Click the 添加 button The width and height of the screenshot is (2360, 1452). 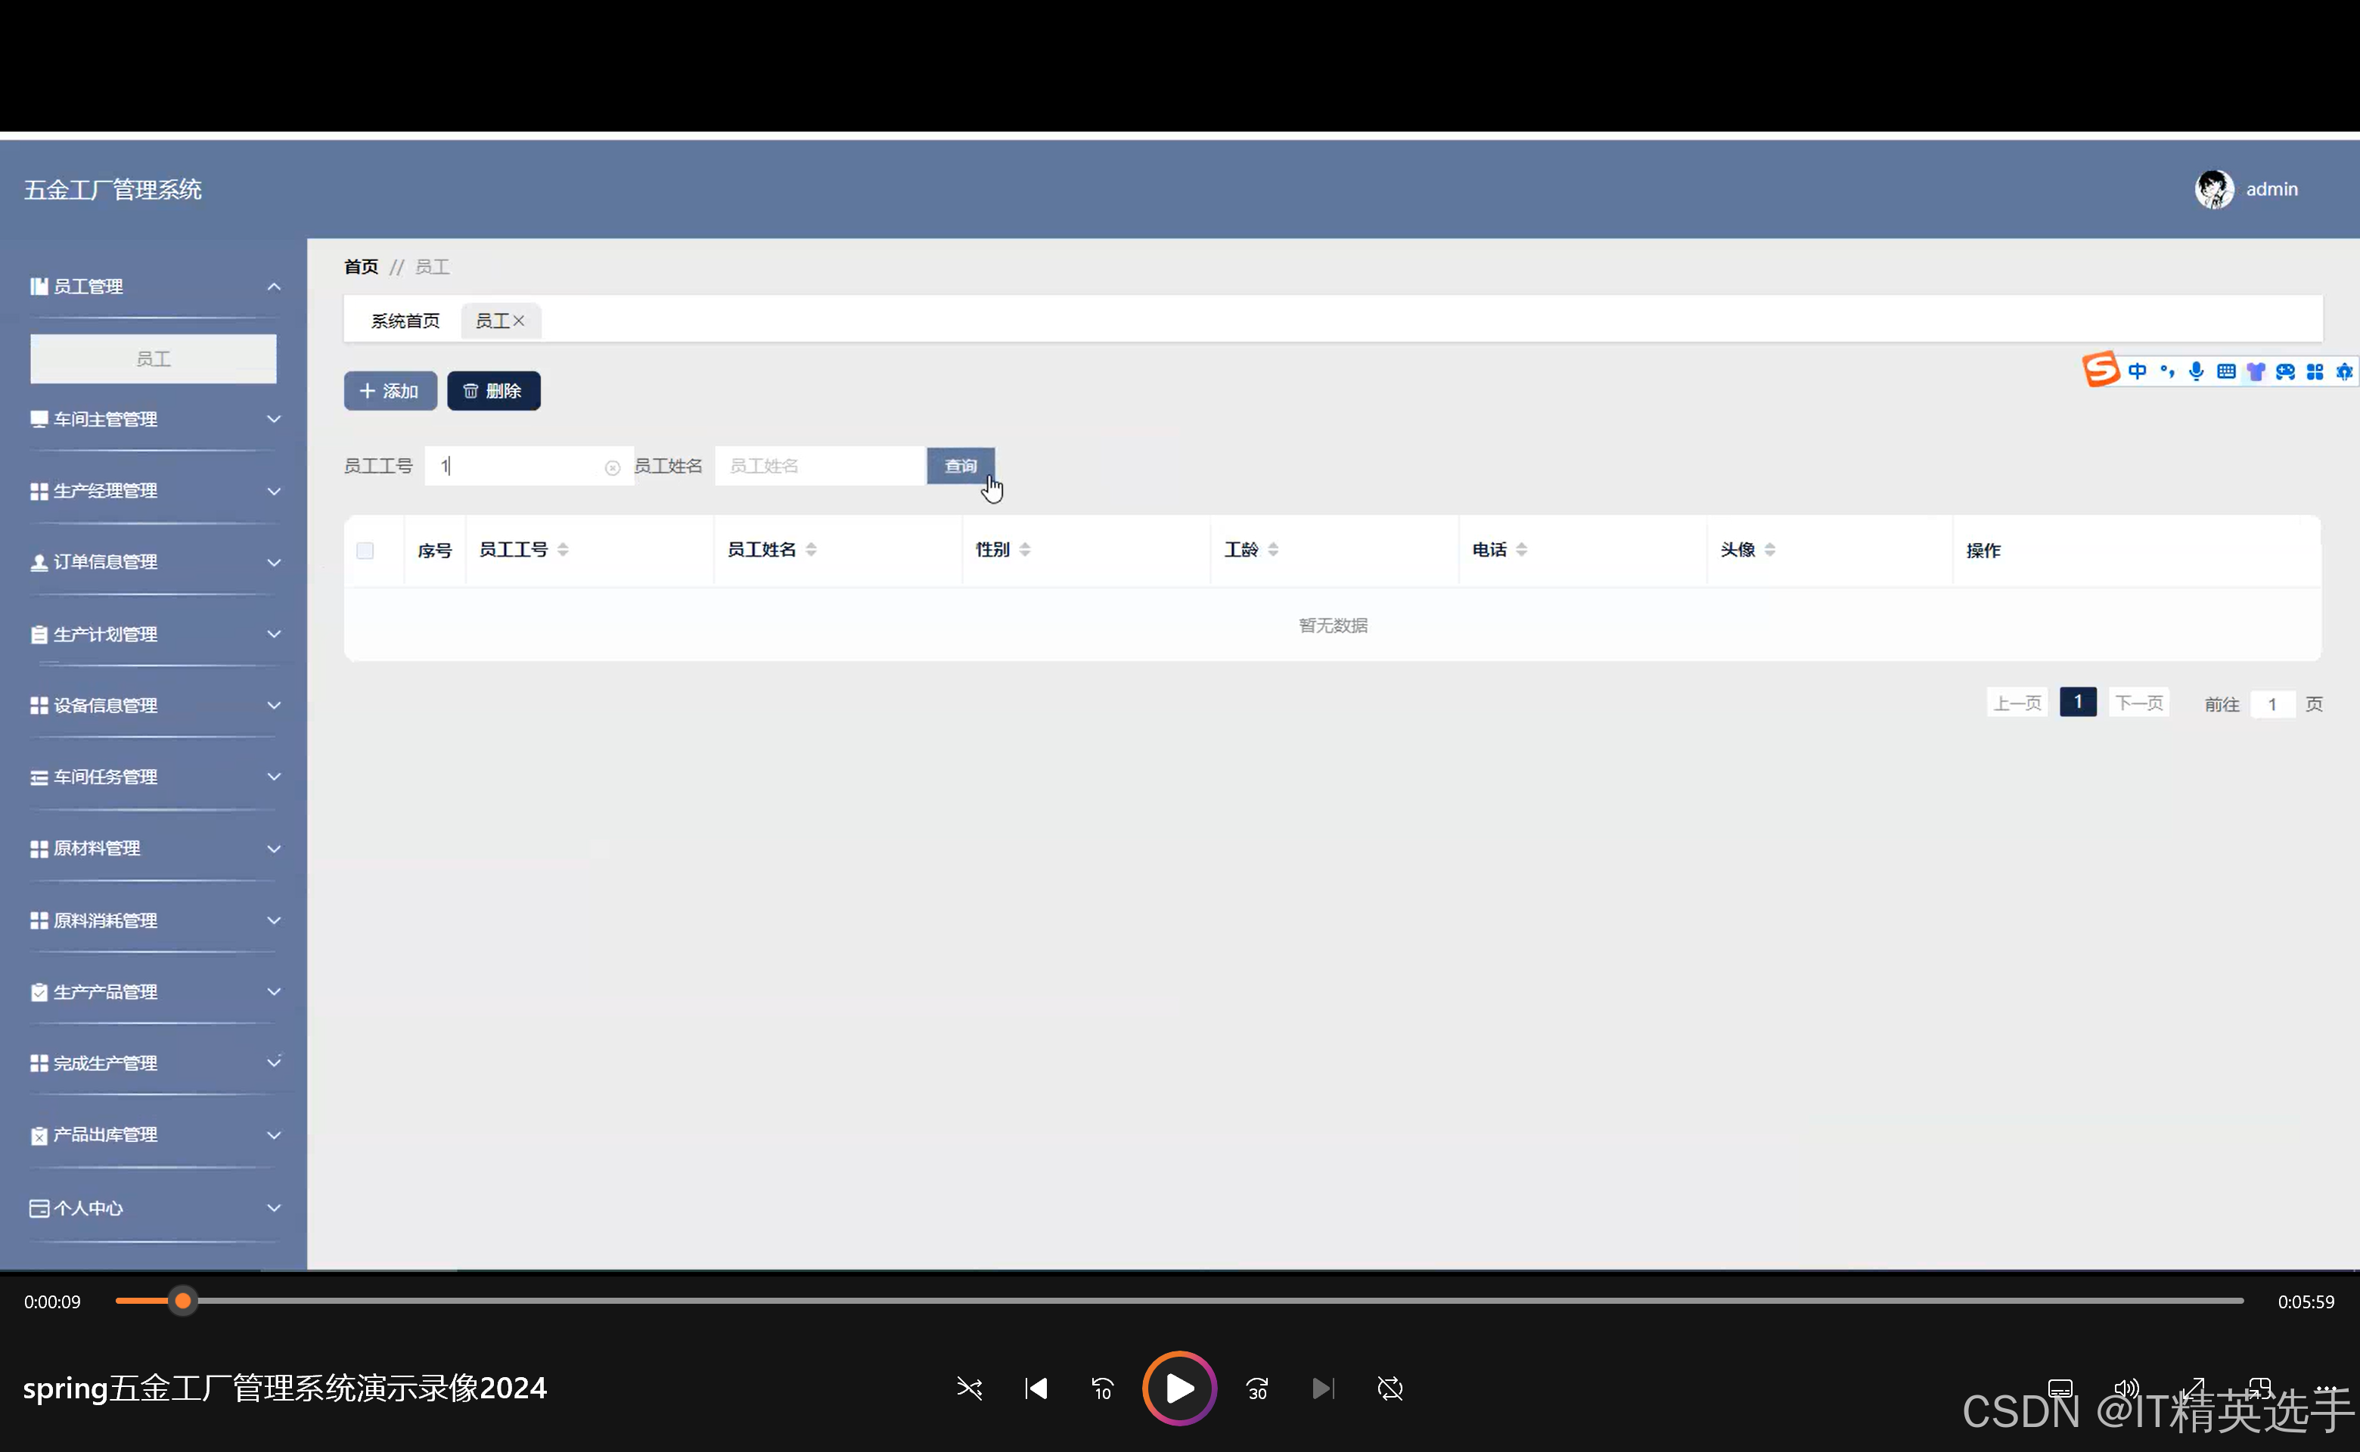pyautogui.click(x=390, y=391)
